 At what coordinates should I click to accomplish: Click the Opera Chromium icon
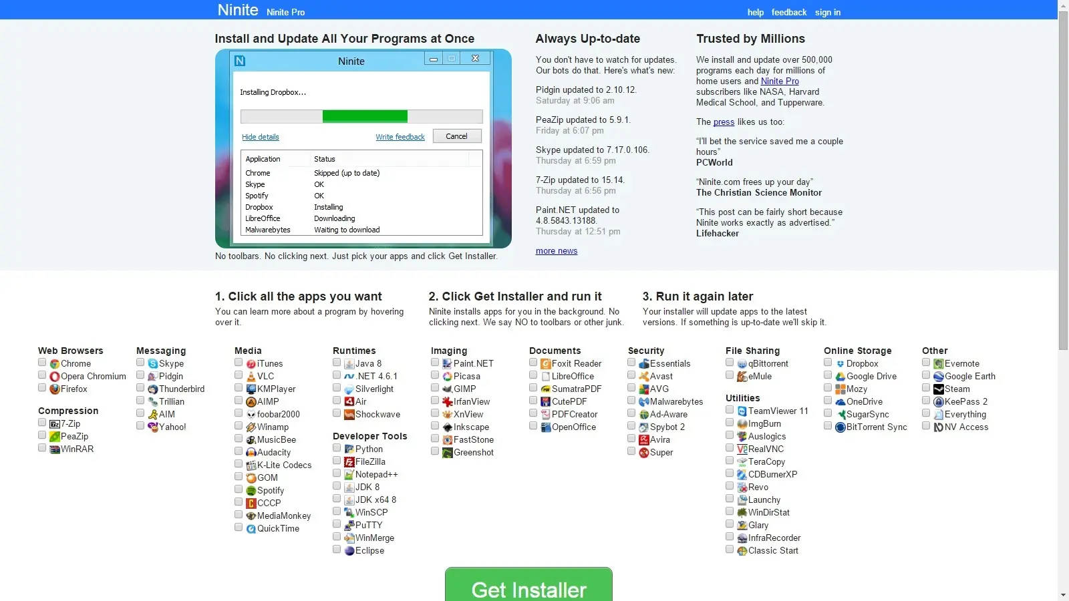tap(55, 377)
